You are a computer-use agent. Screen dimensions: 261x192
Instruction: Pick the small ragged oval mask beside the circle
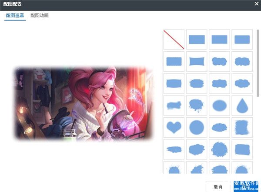click(219, 127)
